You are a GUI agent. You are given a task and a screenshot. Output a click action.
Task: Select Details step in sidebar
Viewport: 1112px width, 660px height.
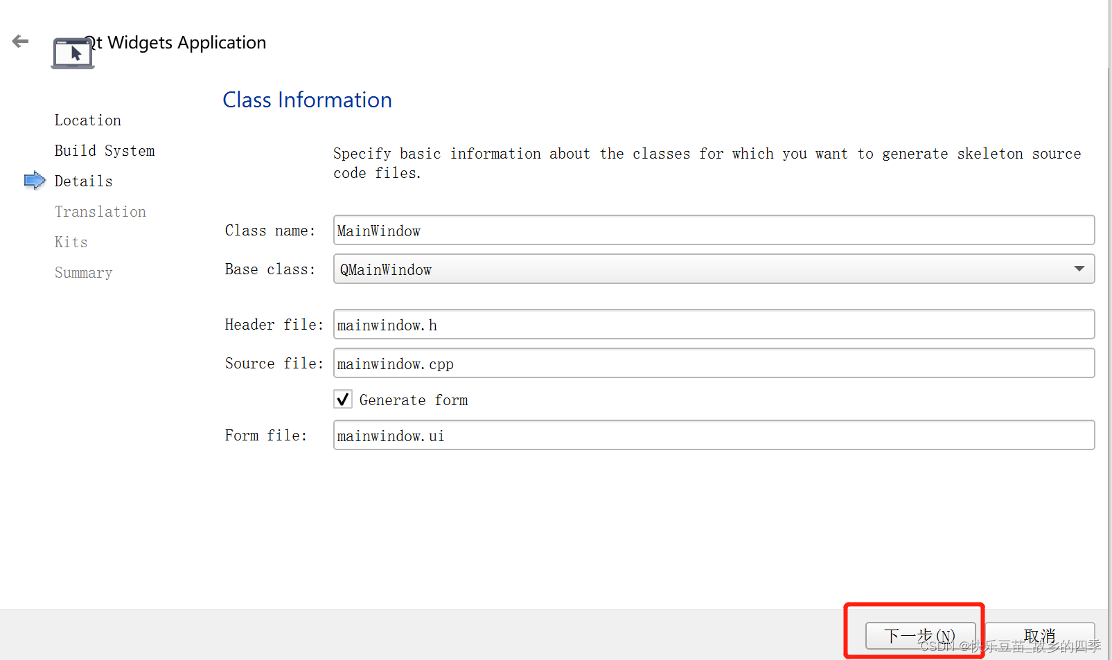pyautogui.click(x=83, y=181)
